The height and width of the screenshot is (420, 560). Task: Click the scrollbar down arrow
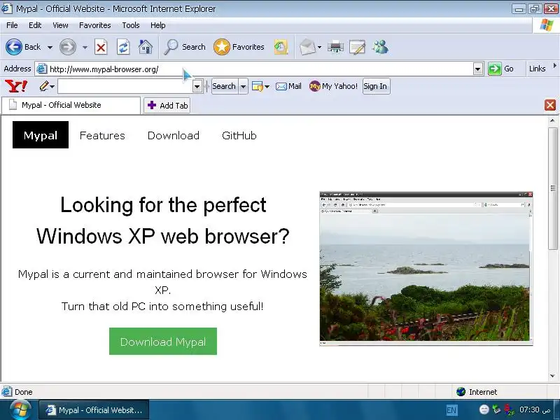click(552, 376)
